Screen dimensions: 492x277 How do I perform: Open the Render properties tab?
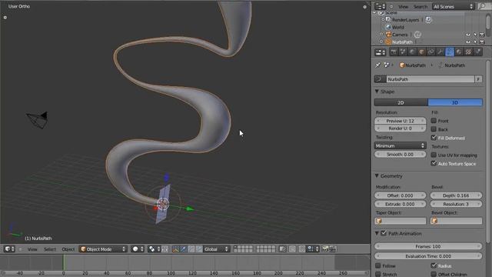click(x=394, y=52)
